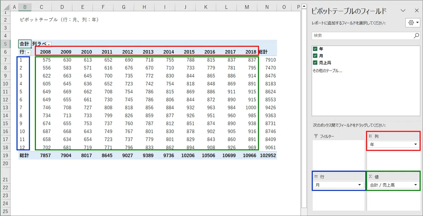Close the PivotTable fields pane
This screenshot has height=216, width=423.
click(x=417, y=11)
